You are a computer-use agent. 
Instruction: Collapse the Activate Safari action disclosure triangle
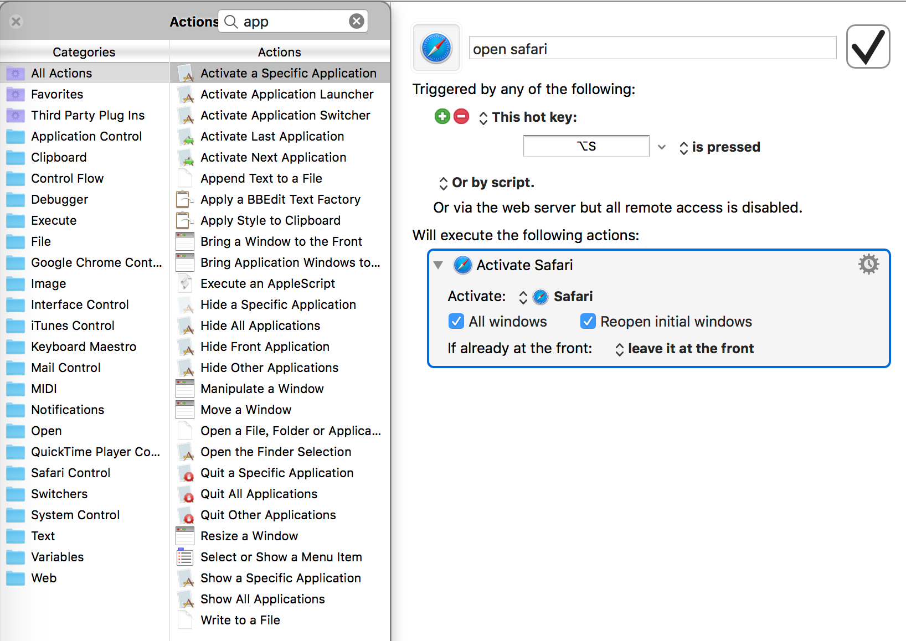click(438, 265)
